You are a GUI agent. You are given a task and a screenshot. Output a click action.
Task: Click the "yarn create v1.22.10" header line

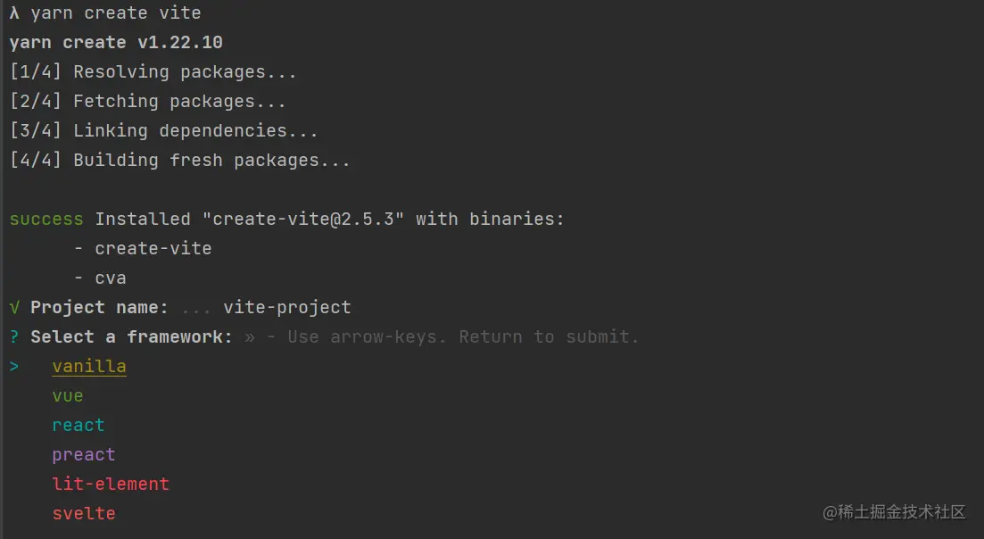(x=116, y=43)
